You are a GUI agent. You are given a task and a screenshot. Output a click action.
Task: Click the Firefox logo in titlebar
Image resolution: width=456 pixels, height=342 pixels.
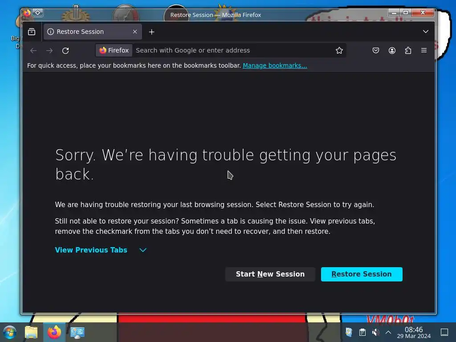click(27, 12)
